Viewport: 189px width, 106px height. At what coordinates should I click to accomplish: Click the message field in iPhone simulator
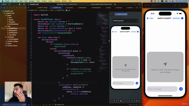pos(162,89)
